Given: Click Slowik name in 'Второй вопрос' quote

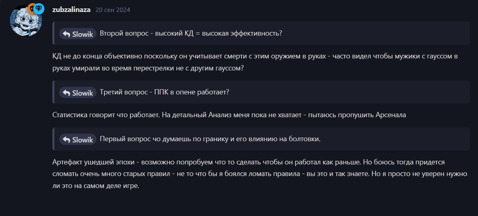Looking at the screenshot, I should pyautogui.click(x=83, y=34).
